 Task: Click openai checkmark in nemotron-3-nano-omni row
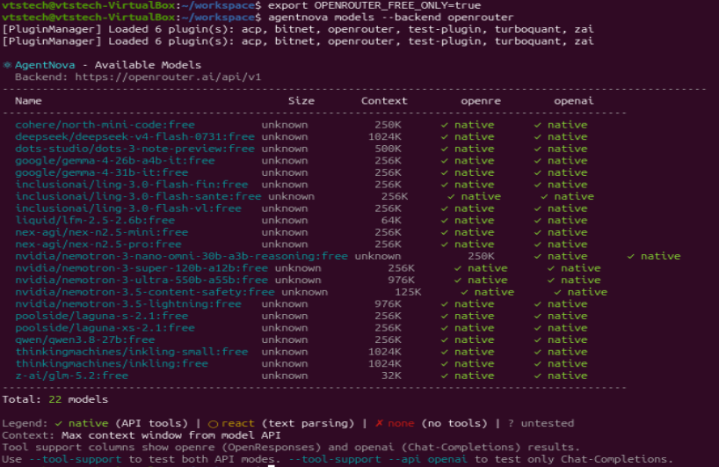(x=631, y=256)
